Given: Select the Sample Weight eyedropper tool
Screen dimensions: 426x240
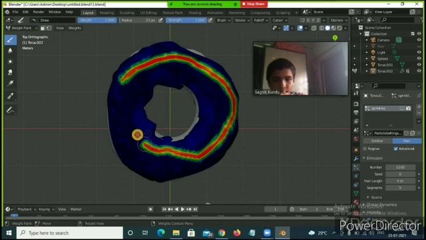Looking at the screenshot, I should click(11, 96).
